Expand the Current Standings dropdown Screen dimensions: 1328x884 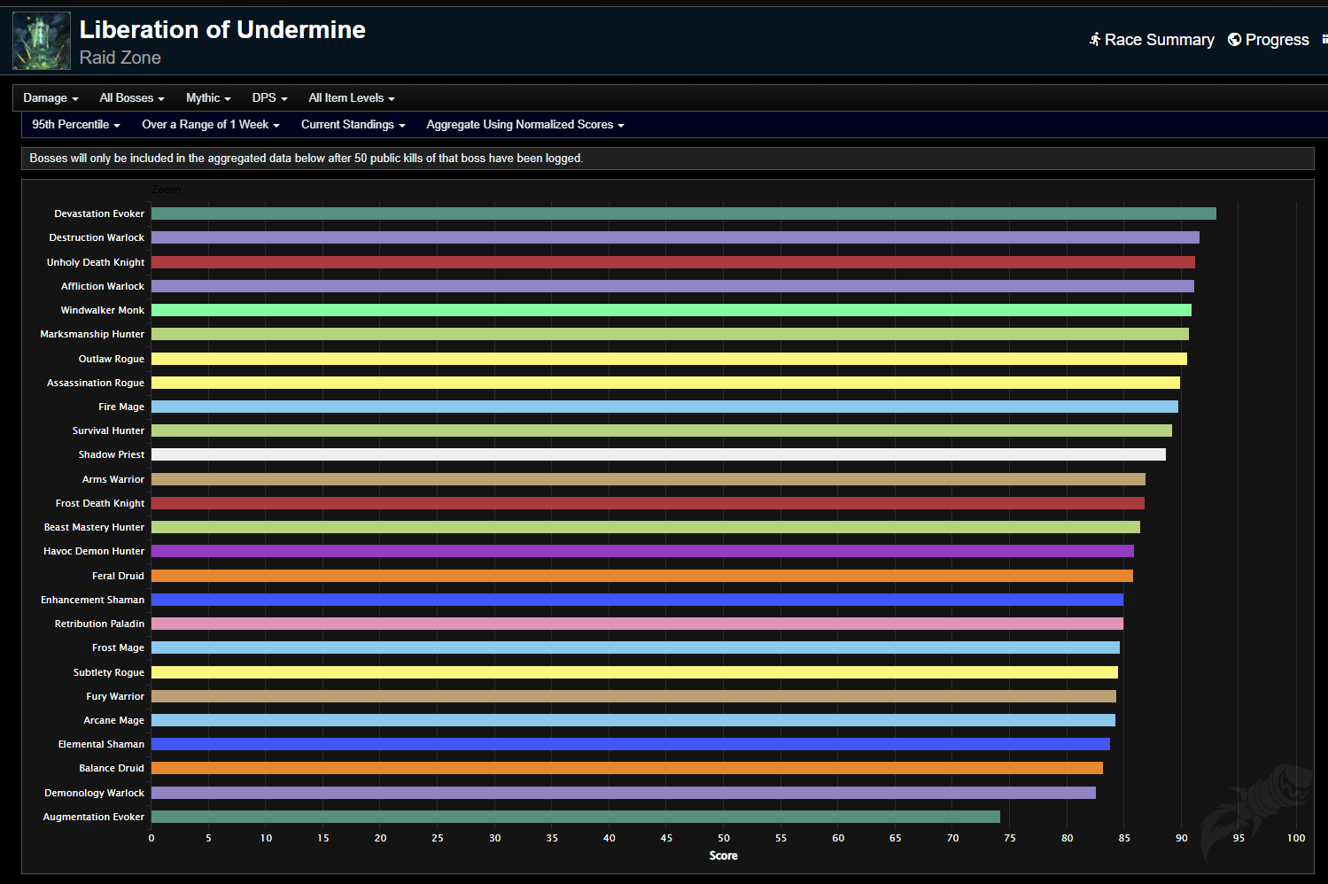click(353, 125)
